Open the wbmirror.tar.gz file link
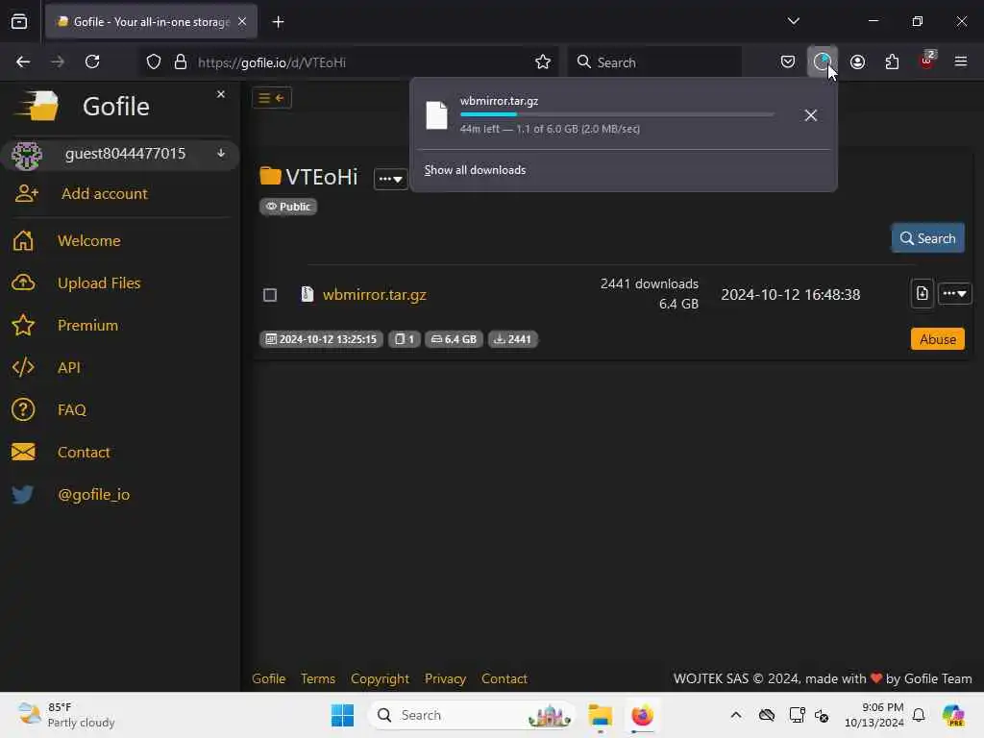984x738 pixels. (374, 294)
